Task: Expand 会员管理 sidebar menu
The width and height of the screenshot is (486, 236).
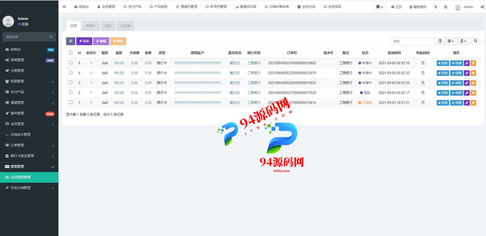Action: click(x=29, y=124)
